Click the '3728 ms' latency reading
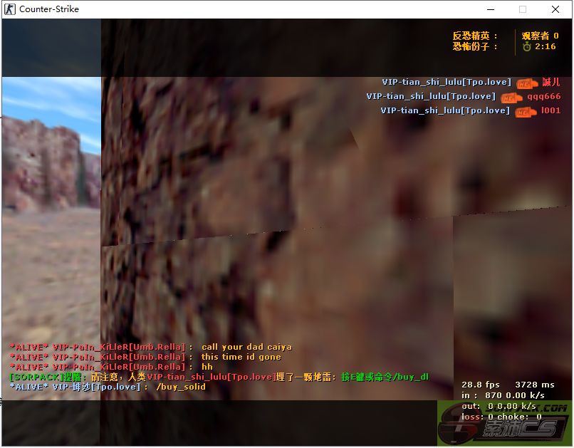The height and width of the screenshot is (448, 574). [x=534, y=385]
